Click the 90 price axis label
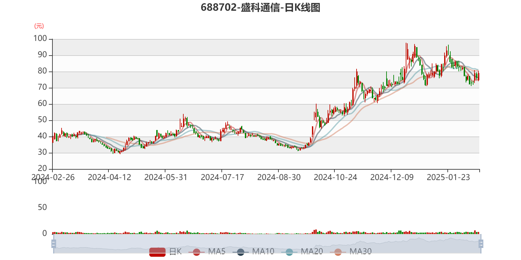This screenshot has width=521, height=260. point(42,55)
